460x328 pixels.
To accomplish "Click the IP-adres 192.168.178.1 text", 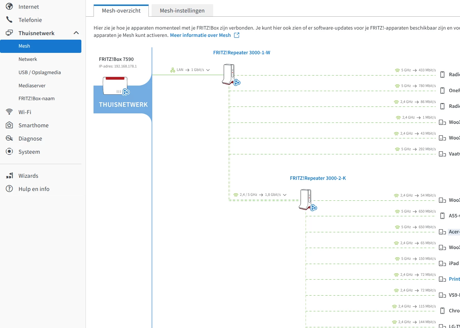I will click(118, 66).
